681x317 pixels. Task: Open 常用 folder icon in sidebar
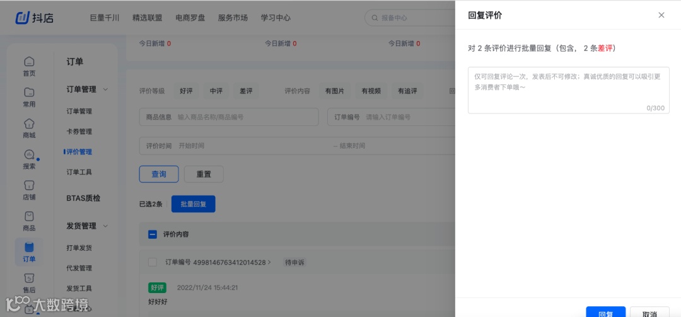pyautogui.click(x=29, y=93)
